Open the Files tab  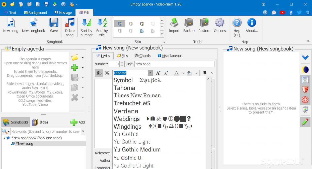122,56
